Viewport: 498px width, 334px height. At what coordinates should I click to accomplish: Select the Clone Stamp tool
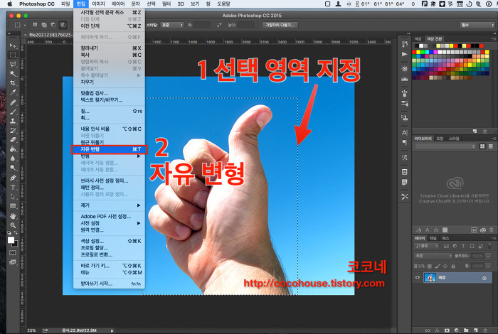[x=13, y=121]
